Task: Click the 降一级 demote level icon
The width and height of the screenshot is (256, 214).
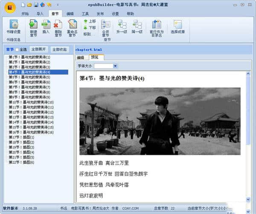Action: pos(137,24)
